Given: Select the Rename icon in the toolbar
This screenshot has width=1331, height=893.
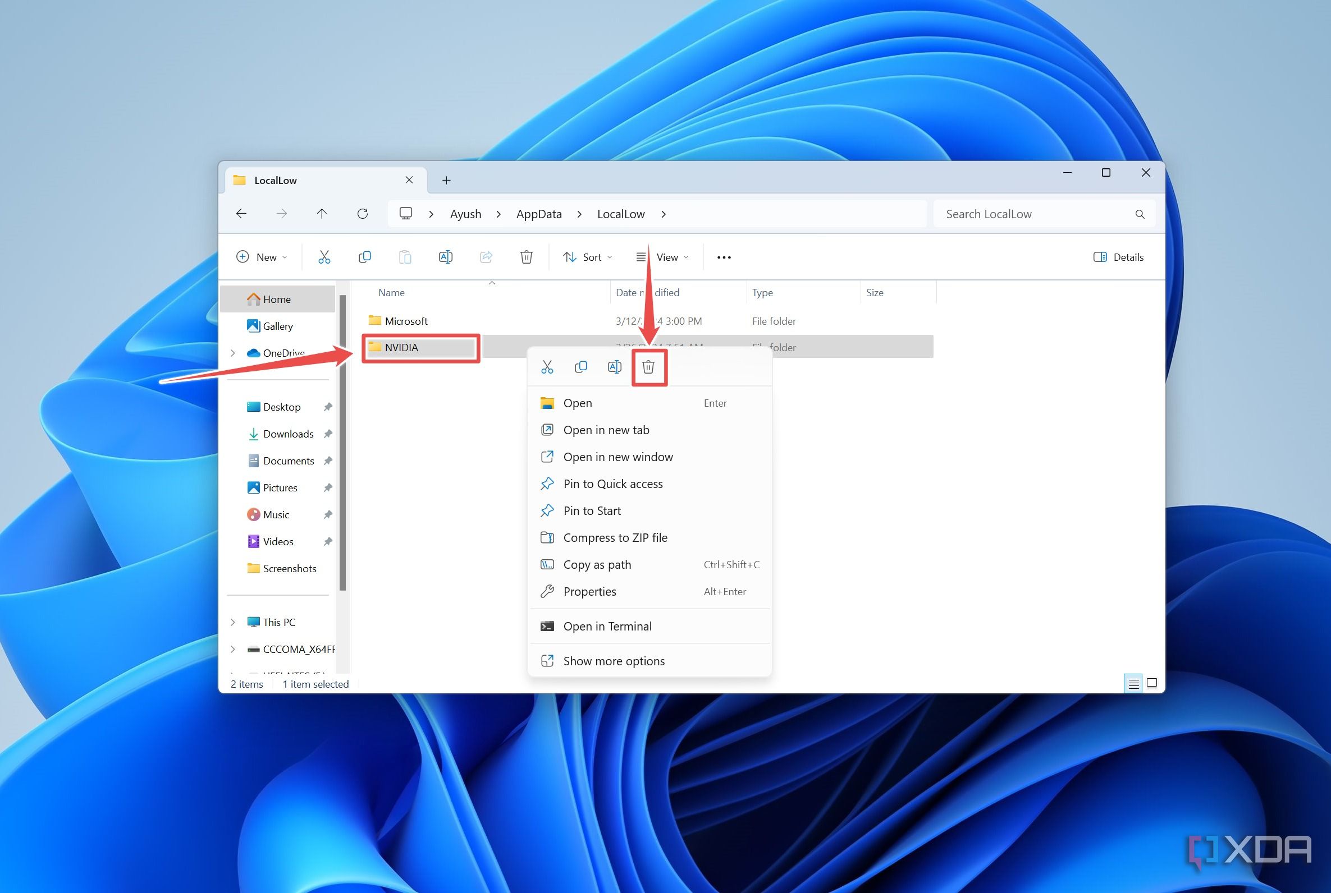Looking at the screenshot, I should click(x=446, y=257).
